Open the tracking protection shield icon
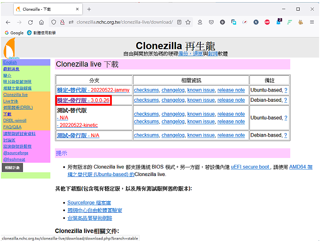This screenshot has height=241, width=320. click(x=53, y=22)
